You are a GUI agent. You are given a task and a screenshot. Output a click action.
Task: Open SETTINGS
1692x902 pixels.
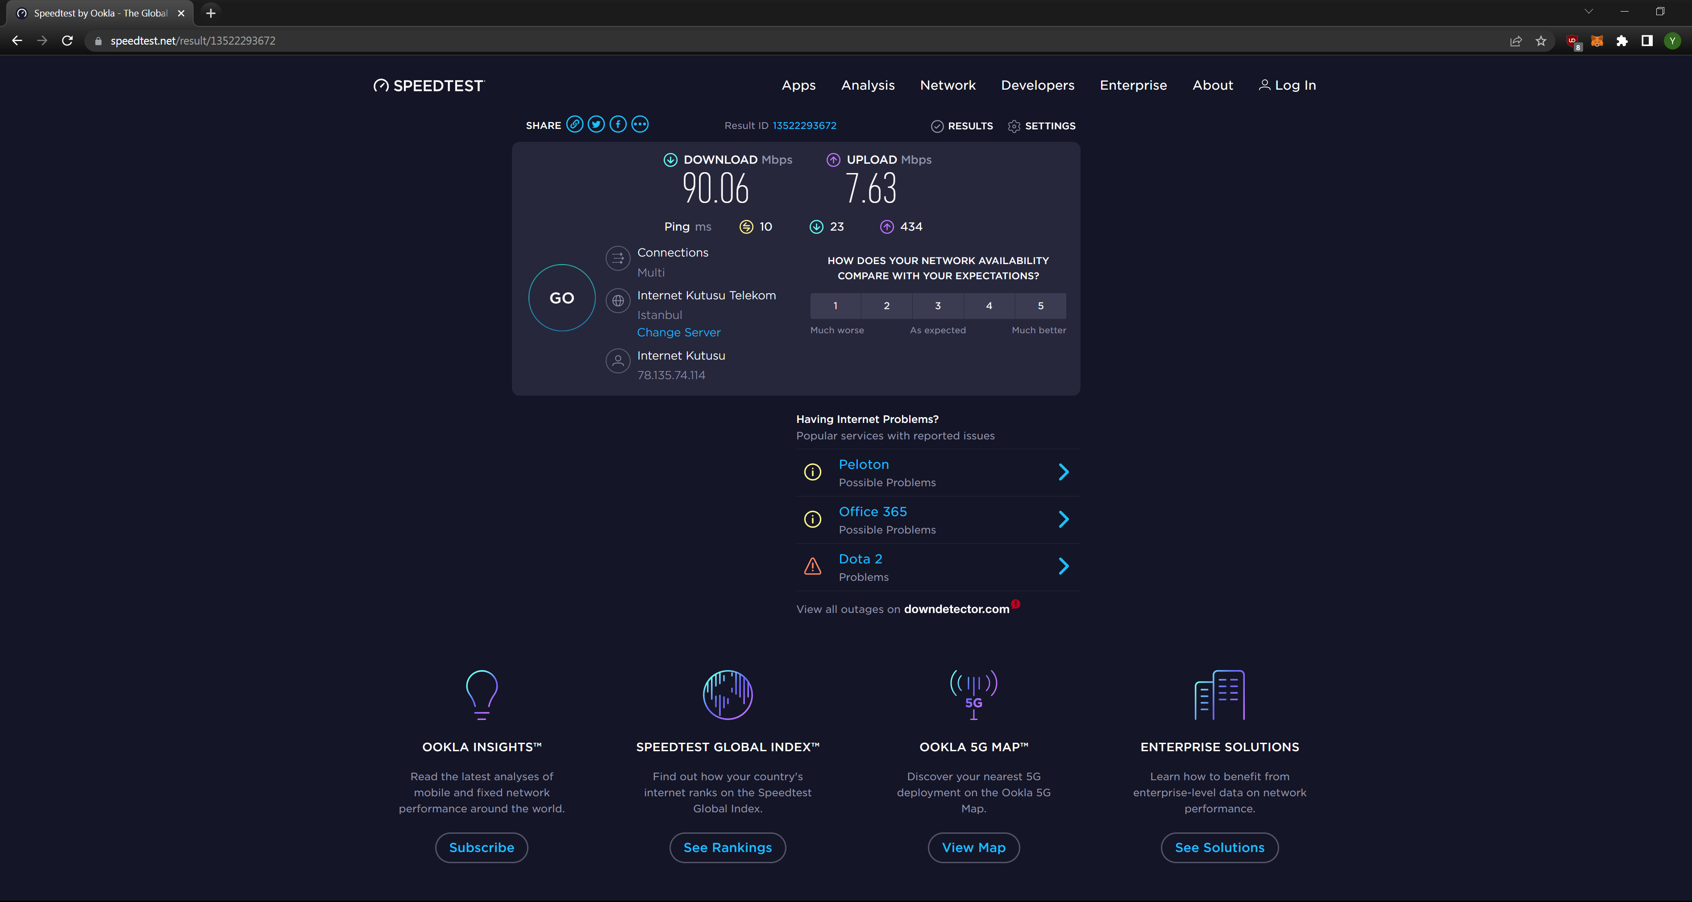tap(1042, 126)
